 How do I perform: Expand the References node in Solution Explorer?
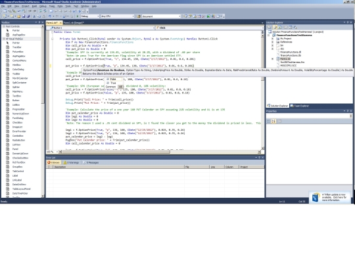click(272, 42)
